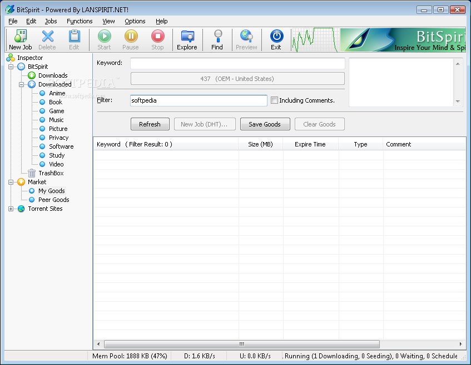Click the Preview globe icon
The image size is (471, 365).
pyautogui.click(x=246, y=36)
